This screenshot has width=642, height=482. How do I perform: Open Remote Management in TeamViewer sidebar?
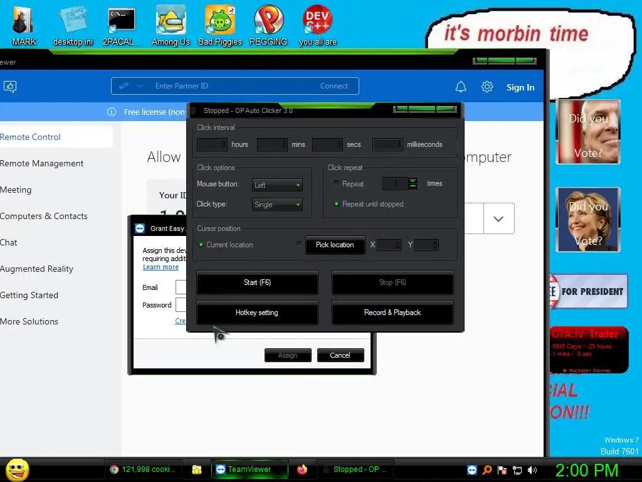point(42,163)
